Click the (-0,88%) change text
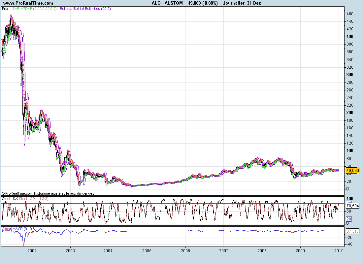 pos(210,3)
